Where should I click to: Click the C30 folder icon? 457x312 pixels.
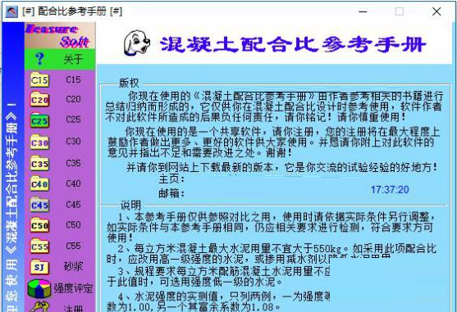[x=39, y=142]
